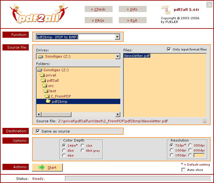Close the pdf2all window

pos(209,5)
